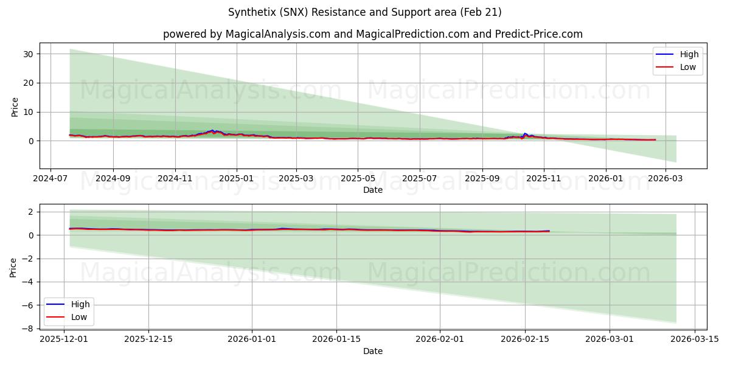Click the '2025-12-15' x-axis label in bottom chart
Viewport: 730px width, 365px height.
148,340
